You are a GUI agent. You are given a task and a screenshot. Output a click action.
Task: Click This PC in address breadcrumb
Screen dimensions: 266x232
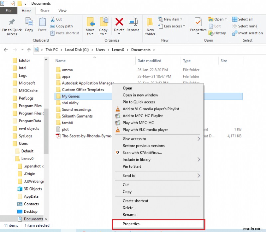click(52, 50)
